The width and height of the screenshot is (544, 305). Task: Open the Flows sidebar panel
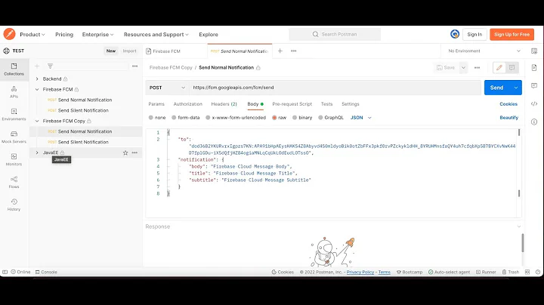(x=14, y=182)
